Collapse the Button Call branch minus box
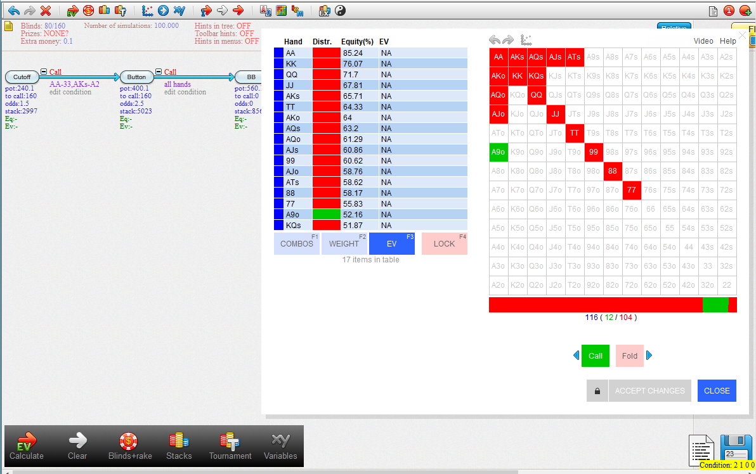 [x=159, y=72]
